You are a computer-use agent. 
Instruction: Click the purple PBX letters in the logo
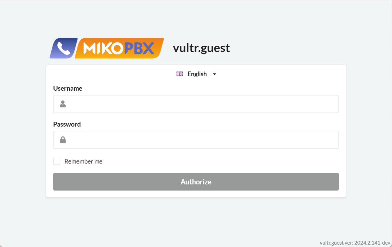(x=139, y=49)
